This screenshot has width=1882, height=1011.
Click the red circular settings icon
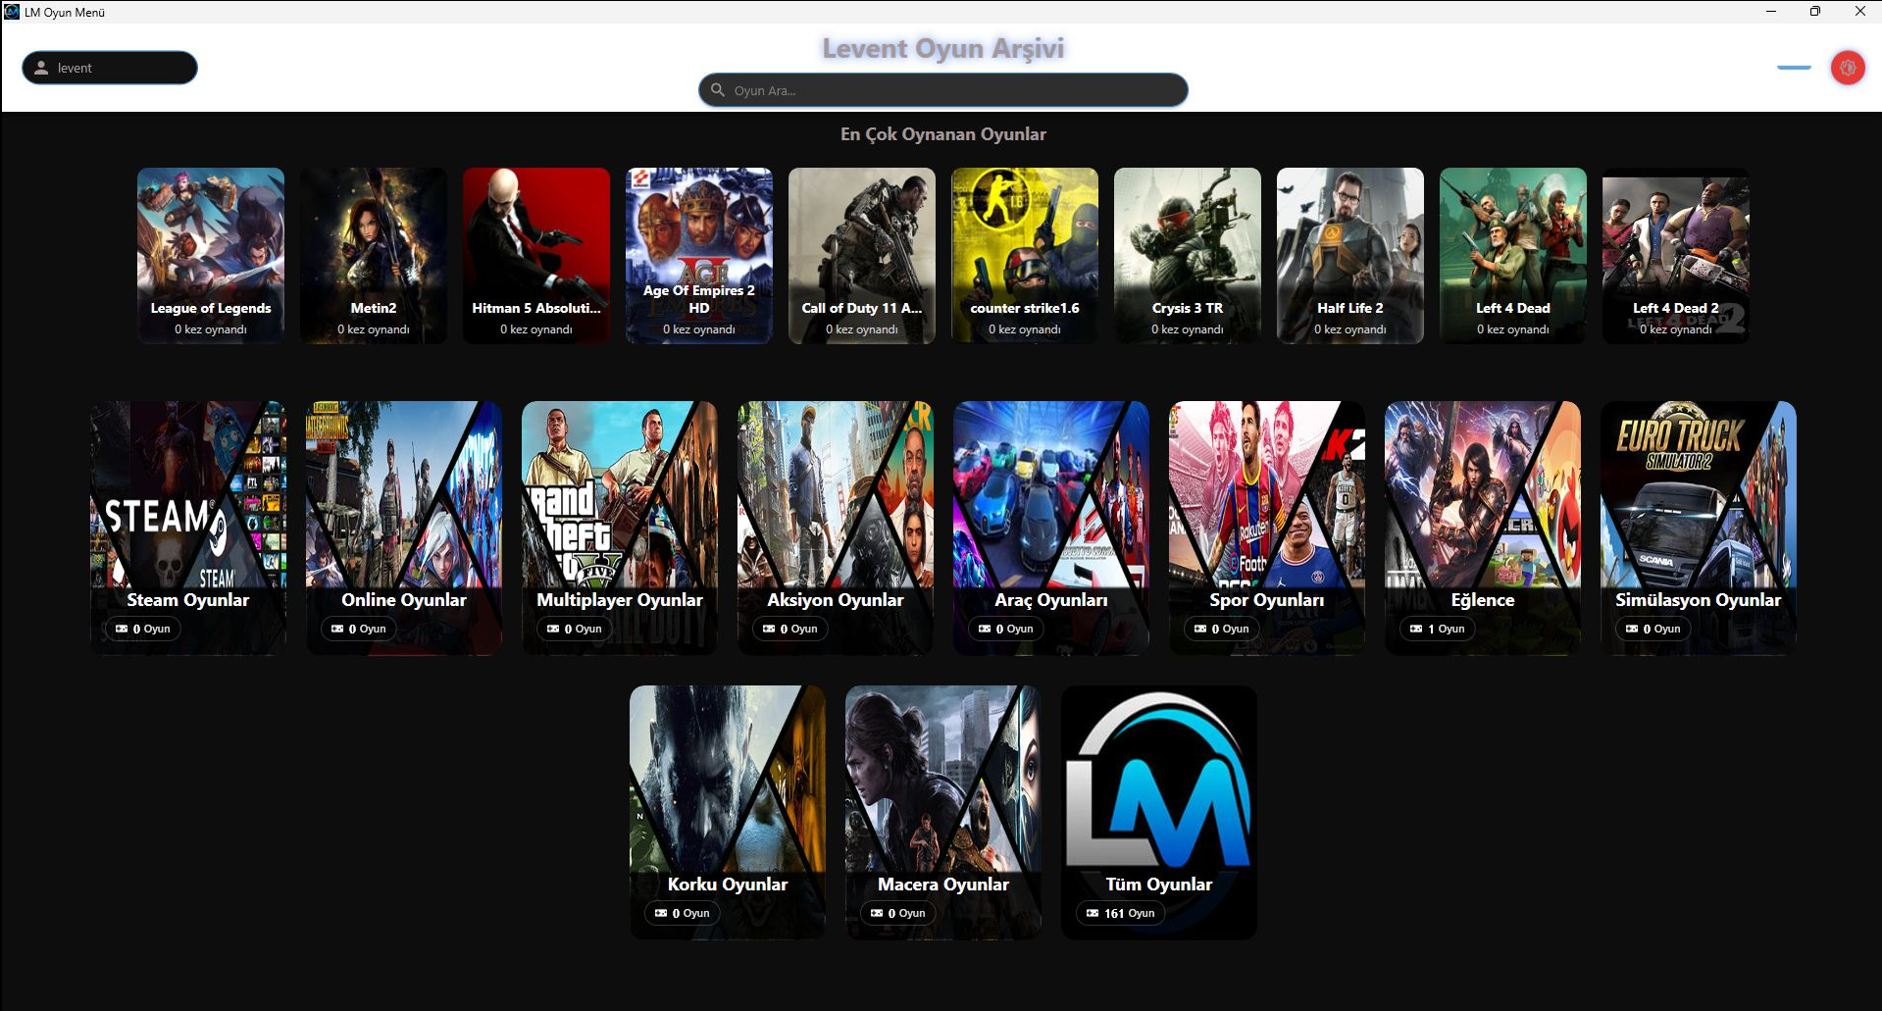(1847, 68)
